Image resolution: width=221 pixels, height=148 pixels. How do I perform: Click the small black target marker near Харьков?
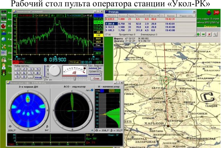(168, 126)
